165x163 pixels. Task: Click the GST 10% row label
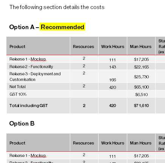[18, 94]
